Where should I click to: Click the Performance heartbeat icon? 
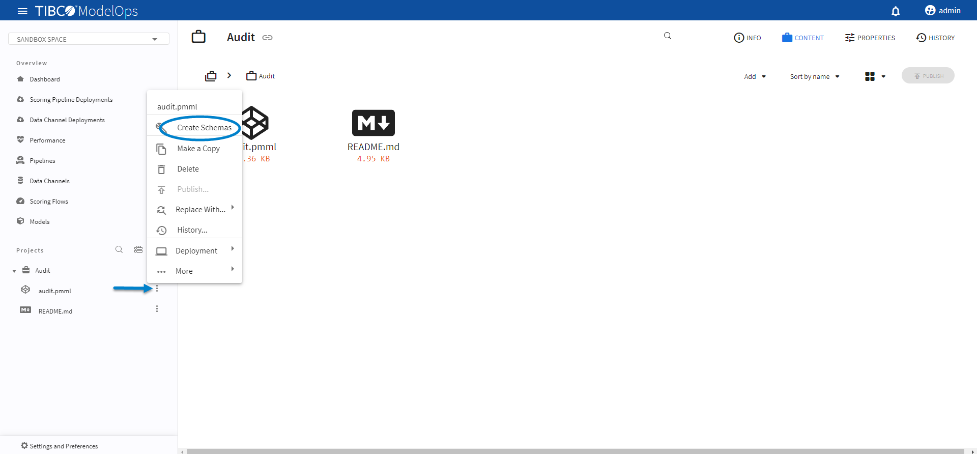[20, 139]
